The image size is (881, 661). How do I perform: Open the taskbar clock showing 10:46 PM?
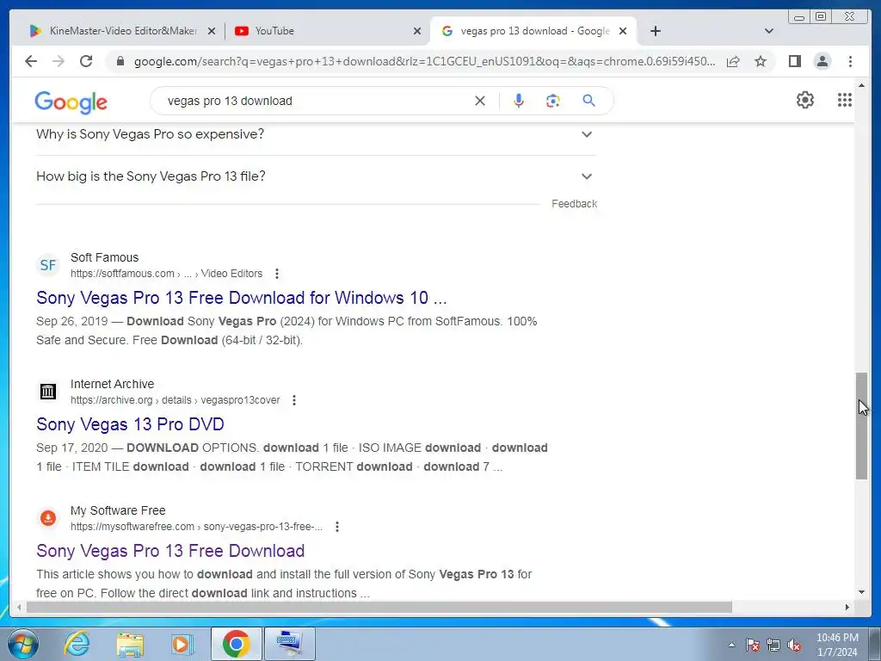pos(837,645)
